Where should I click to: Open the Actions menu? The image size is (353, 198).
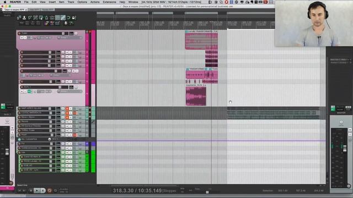pos(95,2)
